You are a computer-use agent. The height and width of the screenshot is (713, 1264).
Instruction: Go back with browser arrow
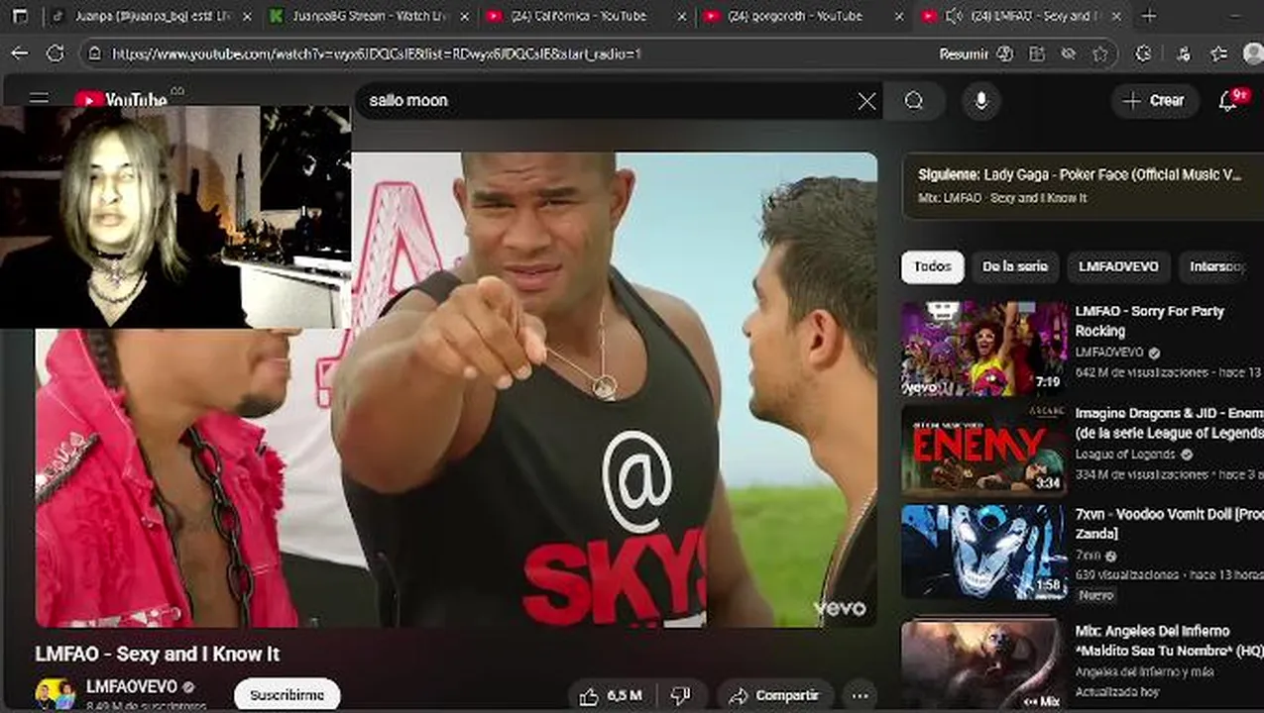(20, 53)
